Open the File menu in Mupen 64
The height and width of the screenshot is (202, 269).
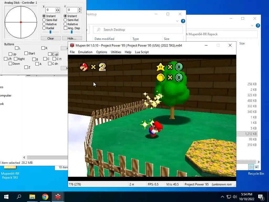[72, 52]
